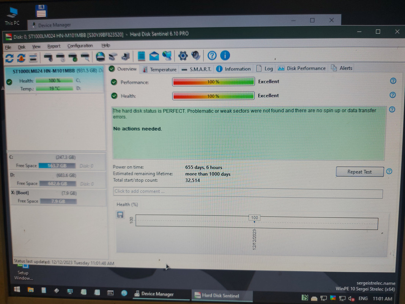Click the Refresh toolbar icon
Viewport: 405px width, 304px height.
click(9, 58)
